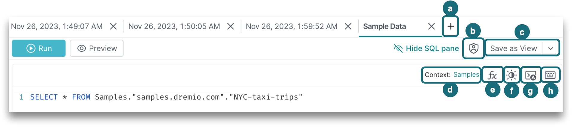Image resolution: width=572 pixels, height=127 pixels.
Task: Open the 1:59:52 AM query tab
Action: click(291, 26)
